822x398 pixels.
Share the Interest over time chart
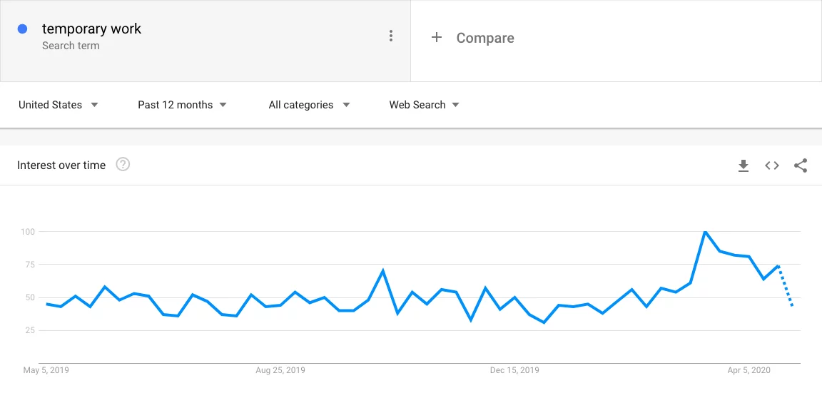click(x=801, y=165)
